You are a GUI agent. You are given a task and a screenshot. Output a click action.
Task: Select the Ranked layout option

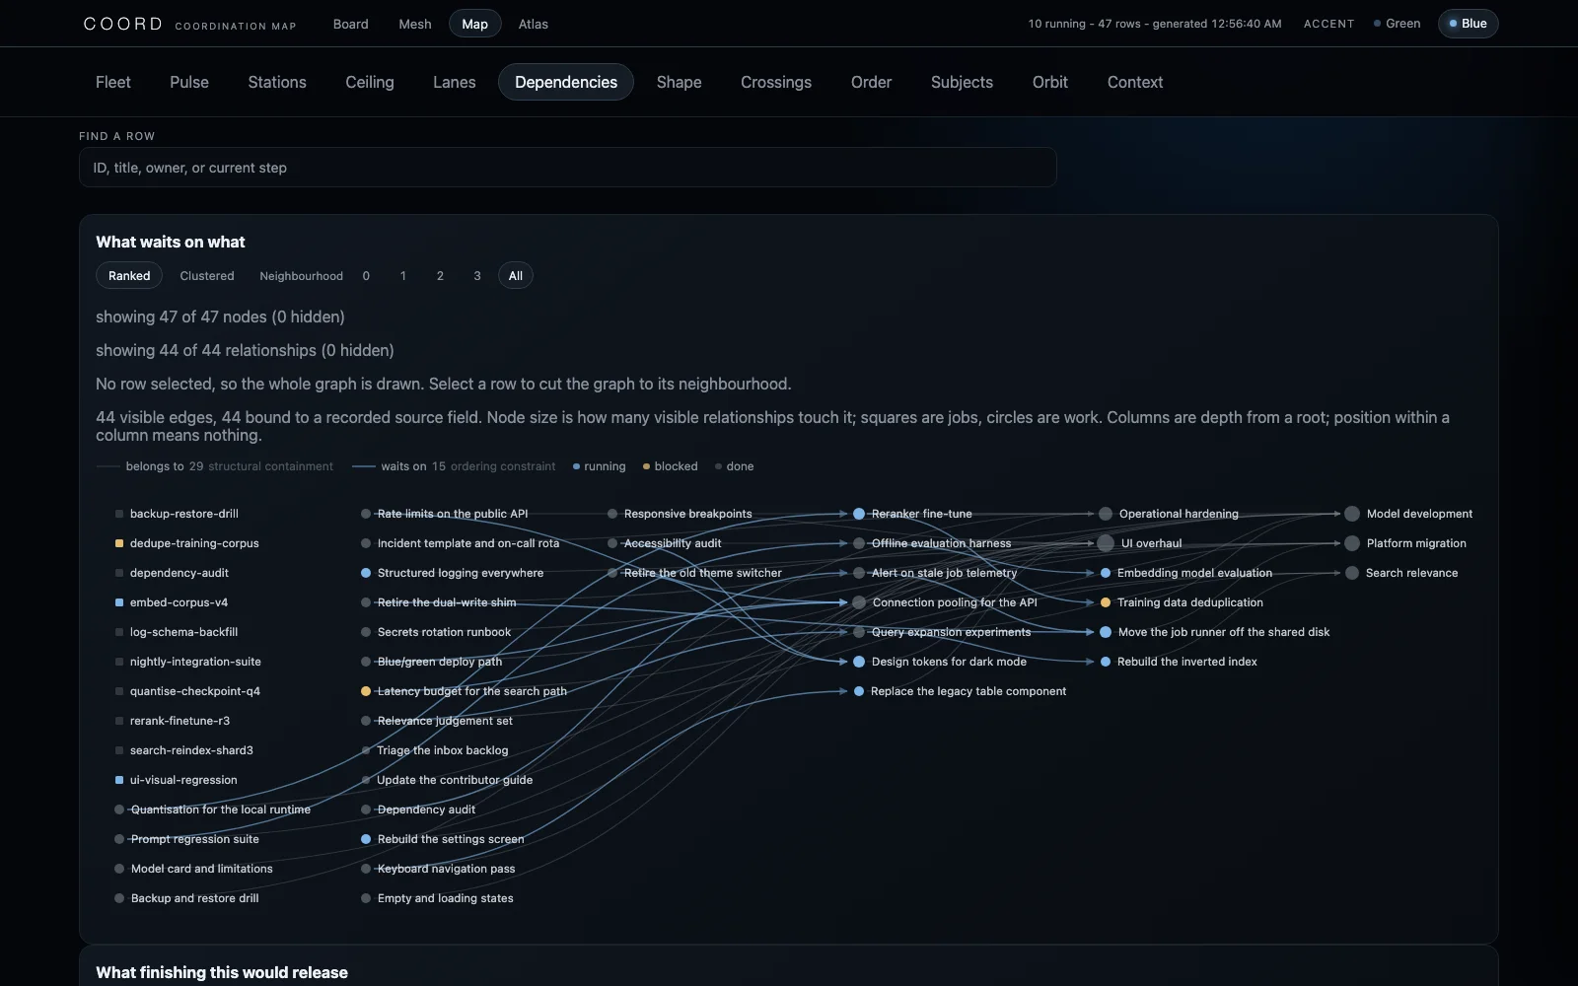pyautogui.click(x=129, y=276)
